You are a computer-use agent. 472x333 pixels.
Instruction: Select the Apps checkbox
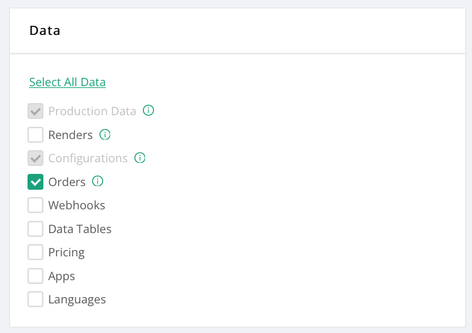coord(35,276)
